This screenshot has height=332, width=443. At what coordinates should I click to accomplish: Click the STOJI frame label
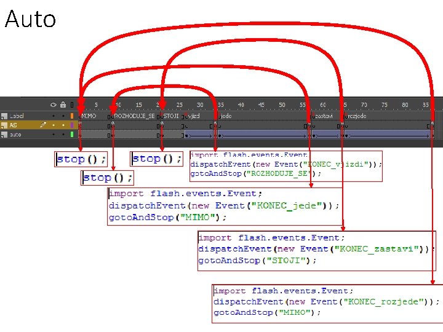tap(171, 116)
